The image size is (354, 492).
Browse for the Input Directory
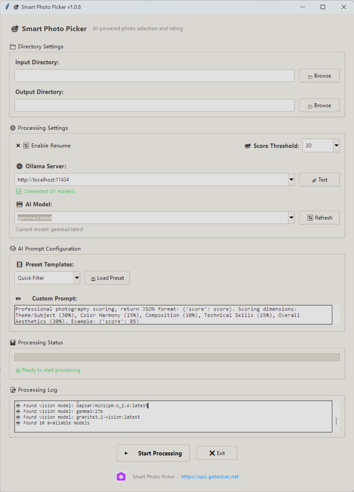[320, 76]
